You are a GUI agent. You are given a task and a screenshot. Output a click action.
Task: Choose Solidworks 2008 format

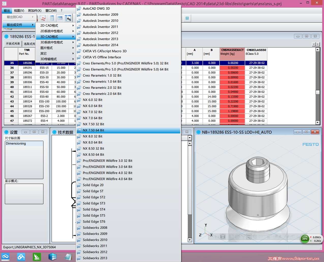click(129, 228)
